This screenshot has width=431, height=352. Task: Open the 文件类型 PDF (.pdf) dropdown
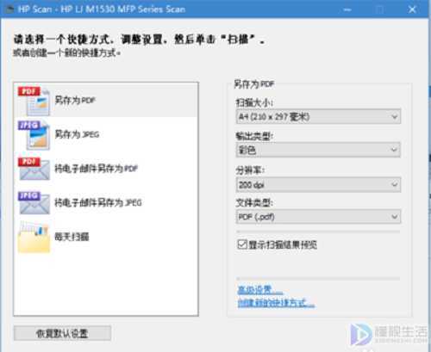point(318,217)
